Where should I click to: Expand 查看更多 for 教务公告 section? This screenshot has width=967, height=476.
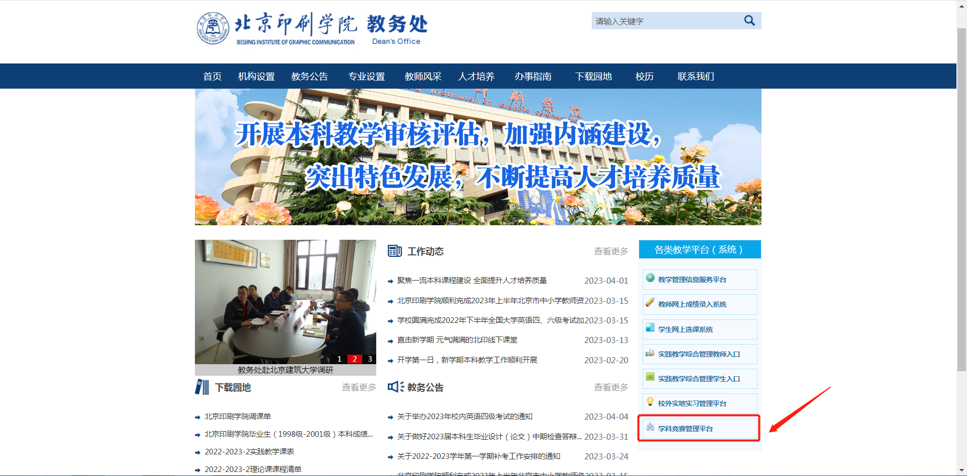coord(611,387)
